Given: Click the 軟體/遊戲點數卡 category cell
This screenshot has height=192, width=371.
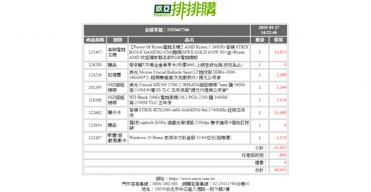Looking at the screenshot, I should click(117, 138).
